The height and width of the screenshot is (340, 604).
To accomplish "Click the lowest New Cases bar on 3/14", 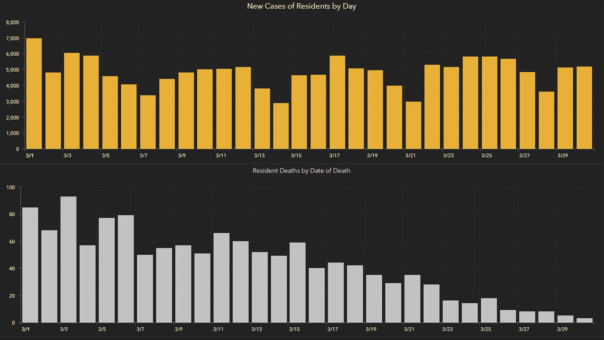I will tap(281, 126).
